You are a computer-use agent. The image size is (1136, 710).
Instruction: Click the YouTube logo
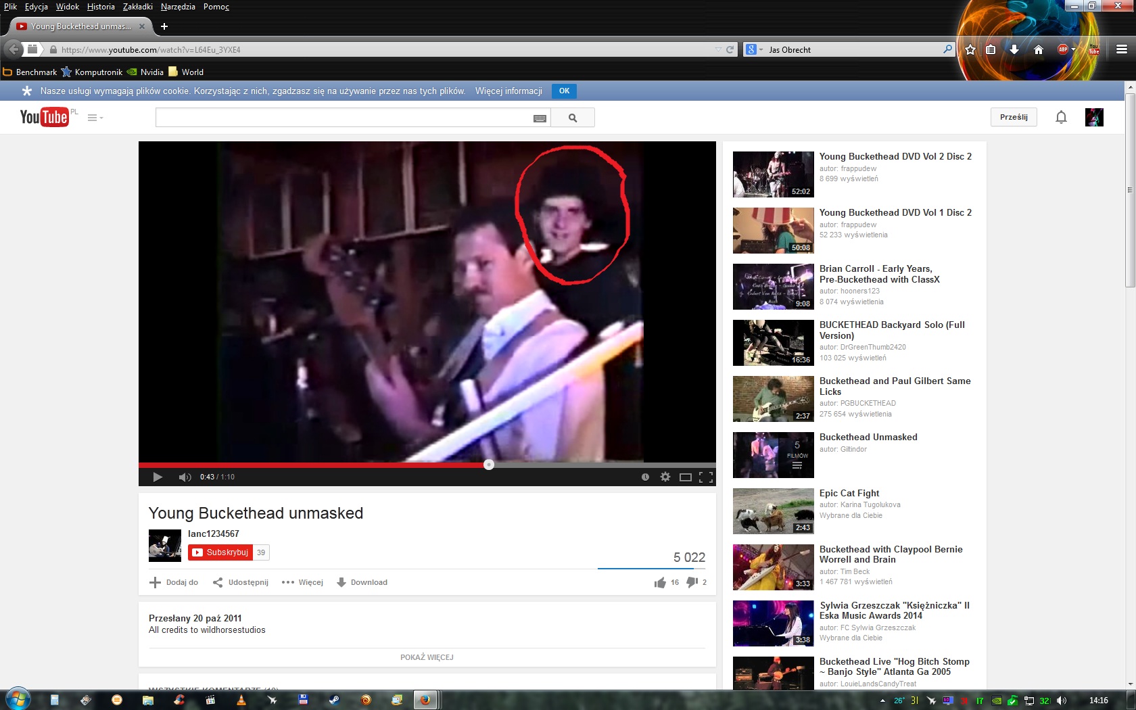point(44,117)
